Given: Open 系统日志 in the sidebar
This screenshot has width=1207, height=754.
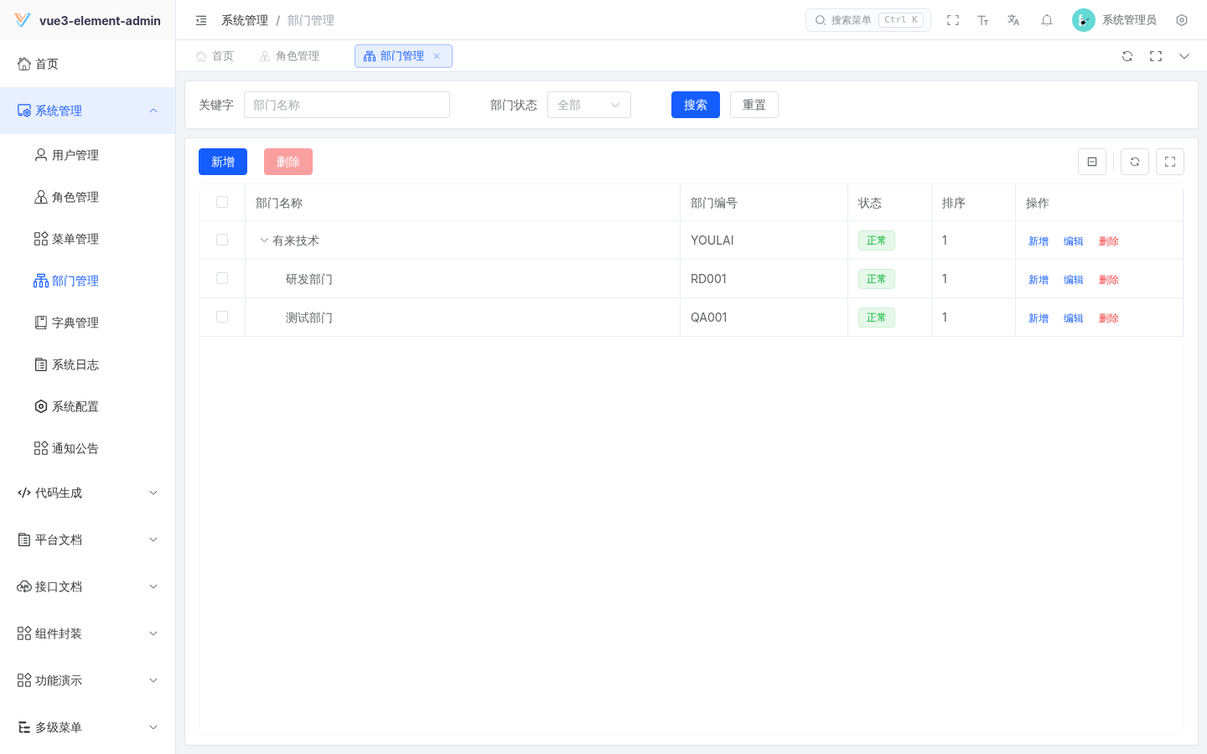Looking at the screenshot, I should pyautogui.click(x=88, y=364).
